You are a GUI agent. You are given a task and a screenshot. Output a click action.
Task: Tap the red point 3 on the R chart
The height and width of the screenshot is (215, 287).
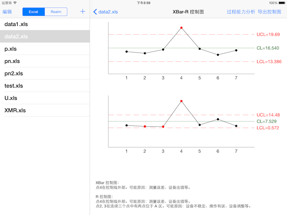click(163, 127)
